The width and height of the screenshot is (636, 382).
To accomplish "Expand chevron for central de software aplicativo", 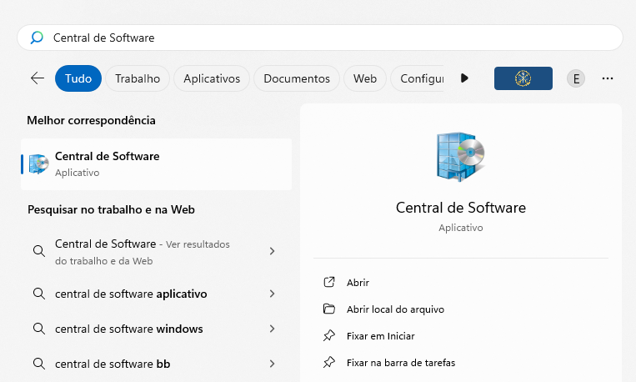I will (273, 294).
